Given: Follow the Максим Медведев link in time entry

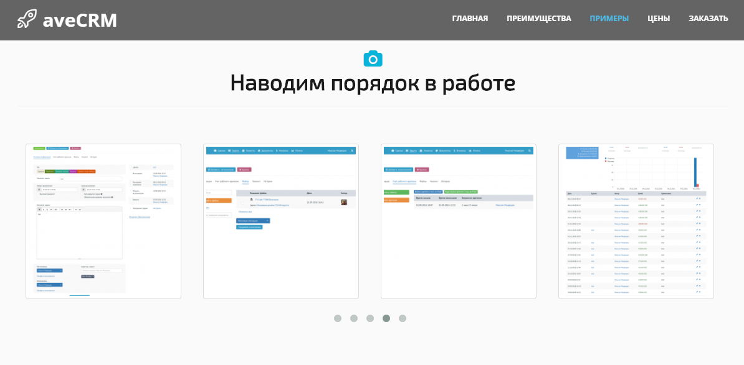Looking at the screenshot, I should (505, 205).
